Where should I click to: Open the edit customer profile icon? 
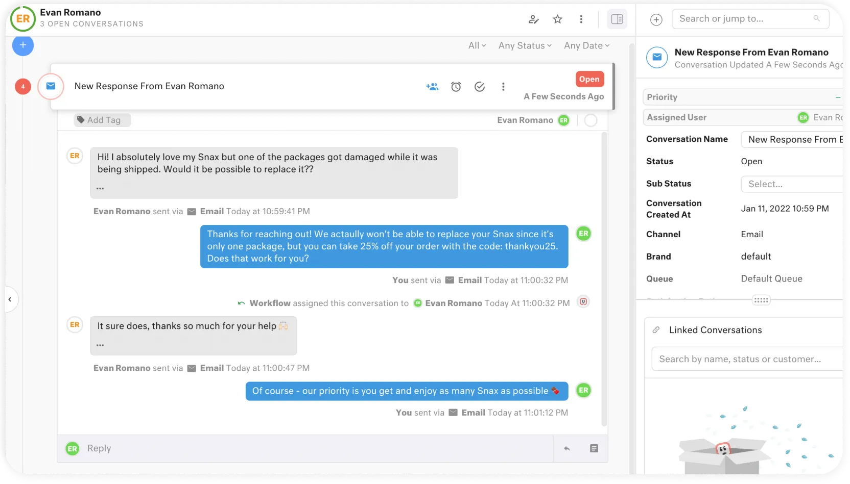click(x=533, y=19)
